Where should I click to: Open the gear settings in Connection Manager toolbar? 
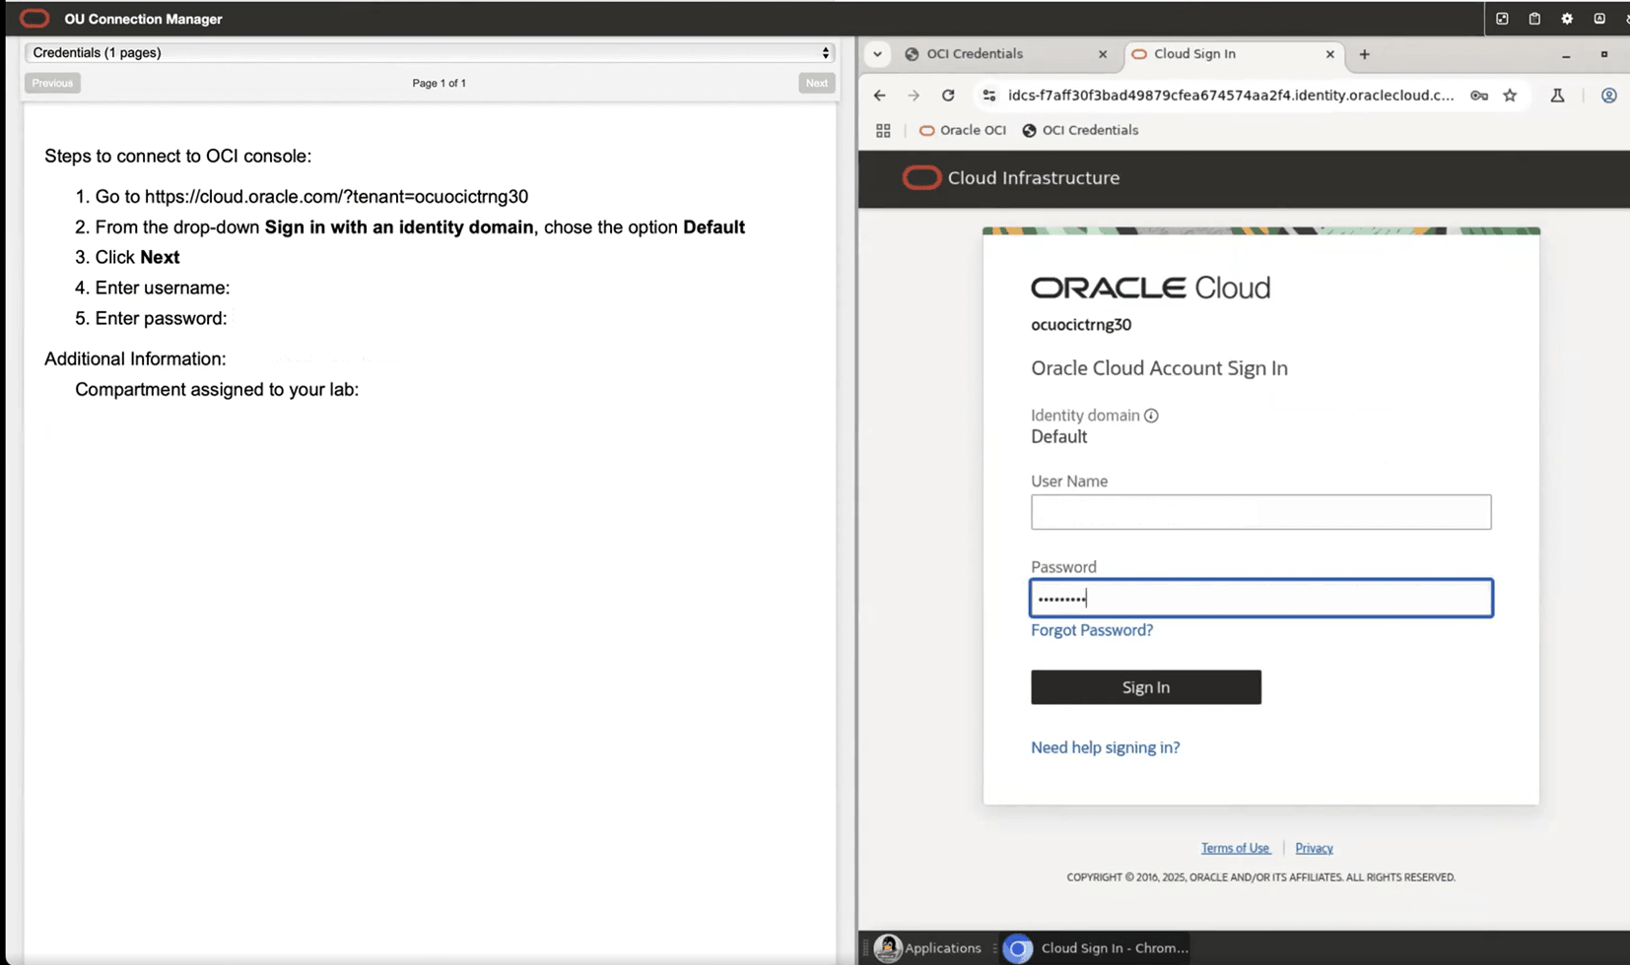(1567, 19)
